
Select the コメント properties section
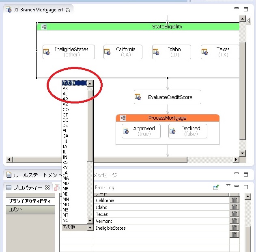coord(30,209)
